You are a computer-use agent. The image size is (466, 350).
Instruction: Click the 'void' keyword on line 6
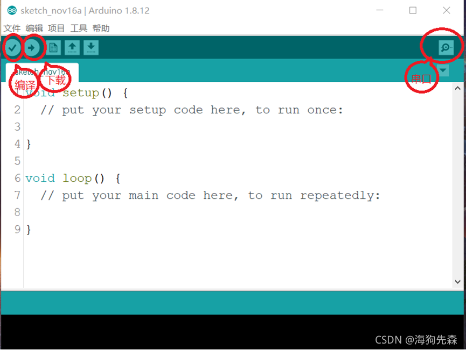pyautogui.click(x=40, y=178)
